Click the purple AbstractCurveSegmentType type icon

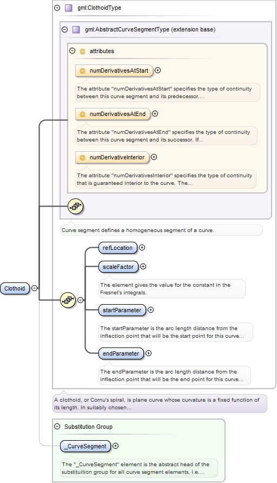click(x=76, y=30)
